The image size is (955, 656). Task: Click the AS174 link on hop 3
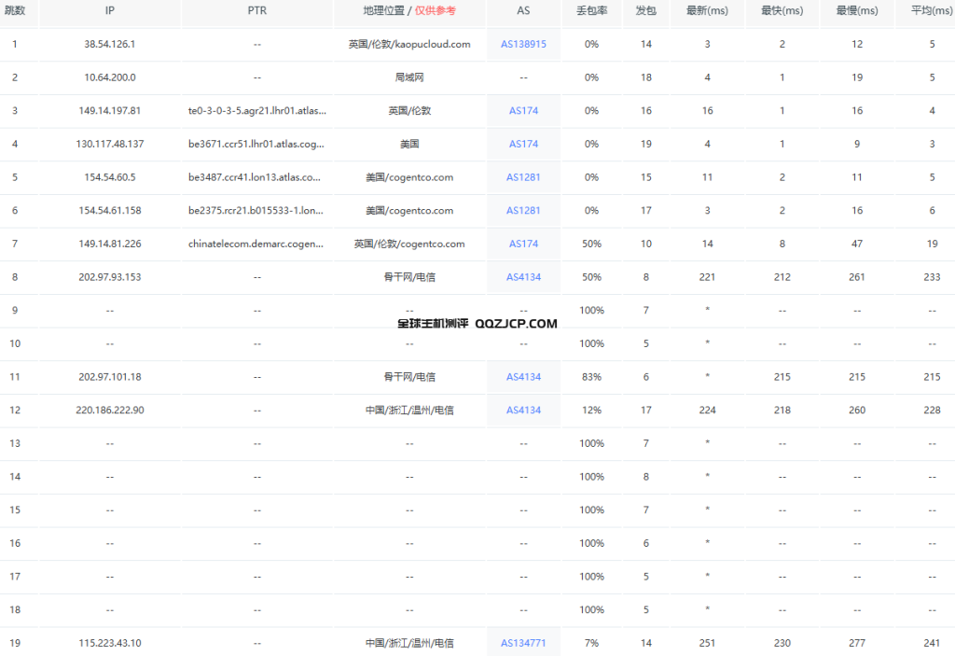(522, 110)
